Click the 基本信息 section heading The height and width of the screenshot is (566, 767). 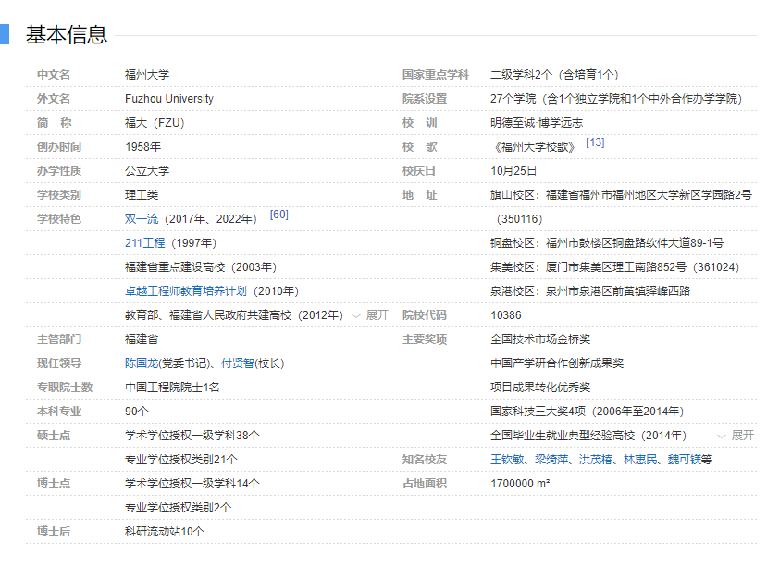66,35
